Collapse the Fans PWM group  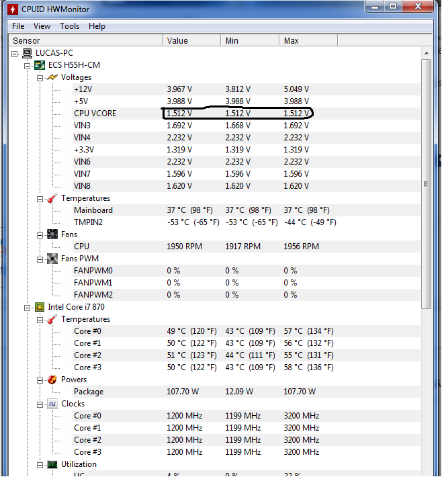[40, 260]
